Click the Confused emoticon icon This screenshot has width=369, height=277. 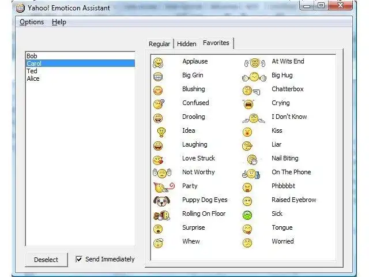coord(159,104)
